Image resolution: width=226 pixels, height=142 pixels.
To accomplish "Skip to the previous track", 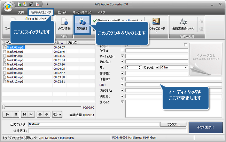I will click(x=24, y=114).
